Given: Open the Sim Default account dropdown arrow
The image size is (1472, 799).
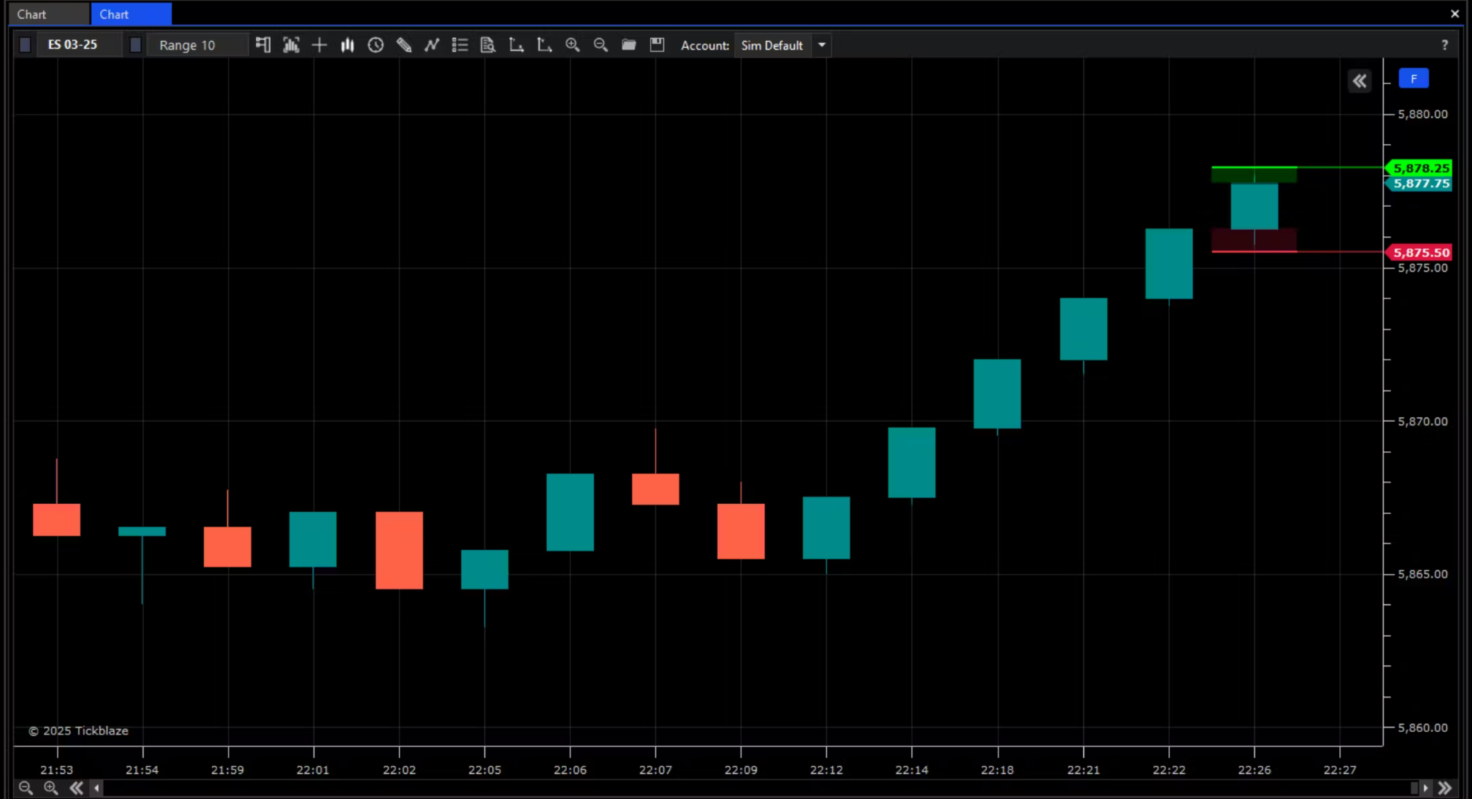Looking at the screenshot, I should pyautogui.click(x=822, y=45).
